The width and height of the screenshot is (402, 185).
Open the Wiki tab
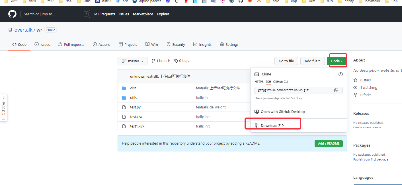(x=152, y=44)
